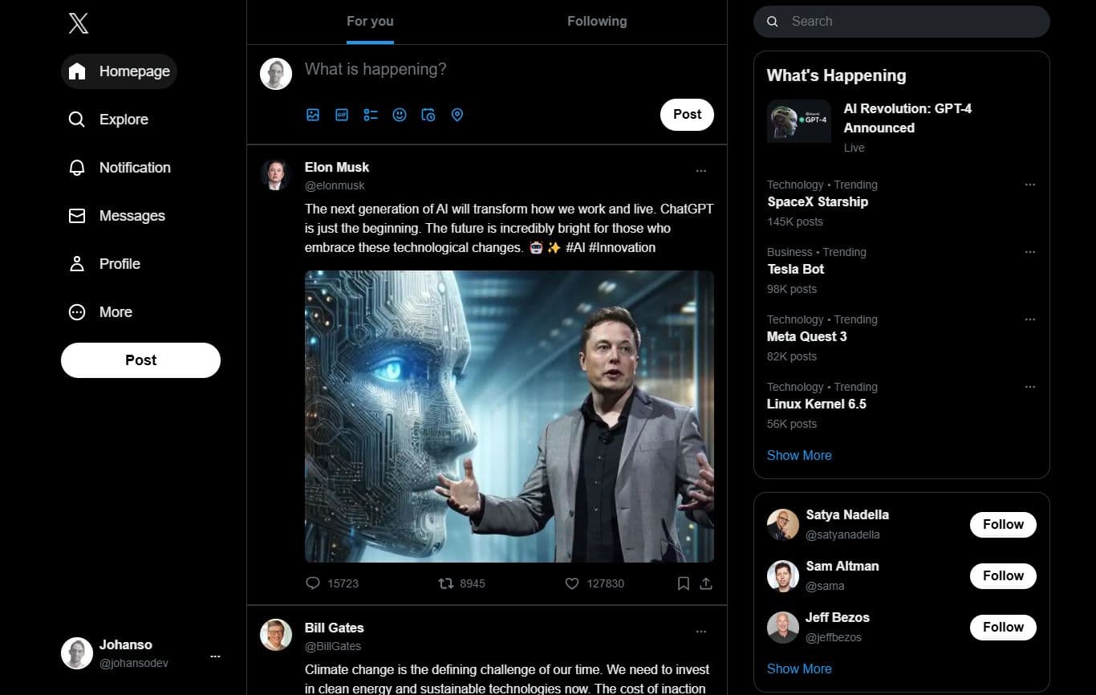This screenshot has height=695, width=1096.
Task: Open Jeff Bezos's avatar
Action: [x=783, y=628]
